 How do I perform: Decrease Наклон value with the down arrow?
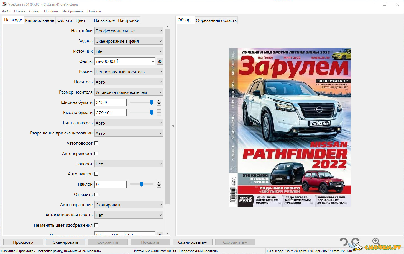pos(159,186)
